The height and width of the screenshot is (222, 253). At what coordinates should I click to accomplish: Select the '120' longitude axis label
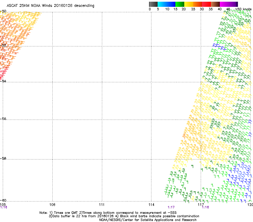[250, 205]
